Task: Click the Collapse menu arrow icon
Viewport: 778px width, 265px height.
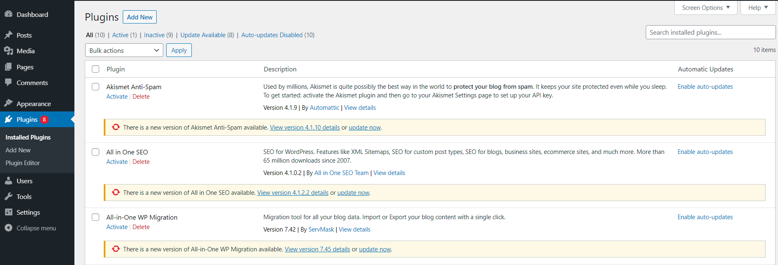Action: 8,228
